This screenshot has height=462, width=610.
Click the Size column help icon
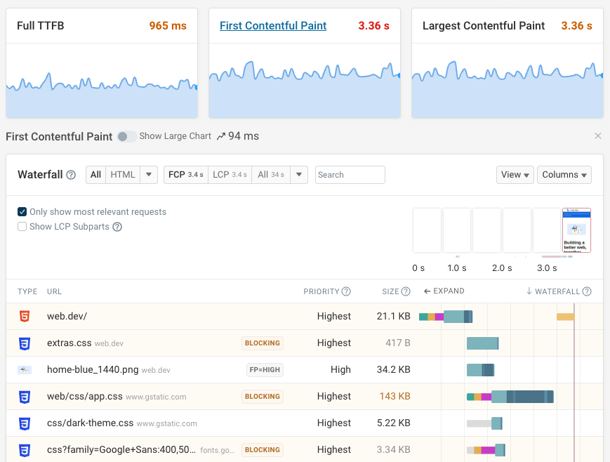point(406,291)
